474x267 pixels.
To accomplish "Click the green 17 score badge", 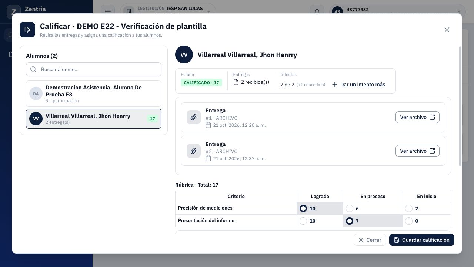I will [152, 119].
